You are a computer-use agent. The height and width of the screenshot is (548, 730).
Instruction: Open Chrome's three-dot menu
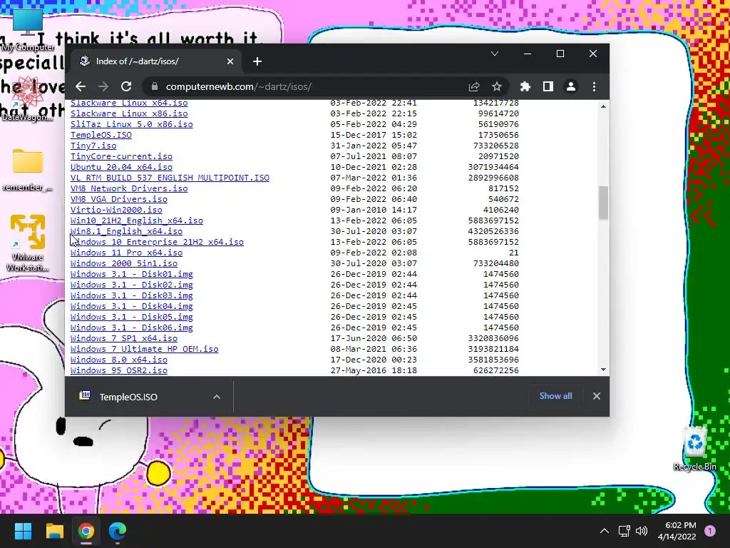coord(594,86)
